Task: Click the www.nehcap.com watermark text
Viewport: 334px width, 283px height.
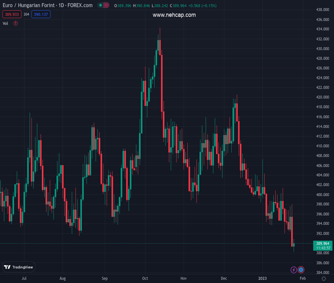Action: coord(174,15)
